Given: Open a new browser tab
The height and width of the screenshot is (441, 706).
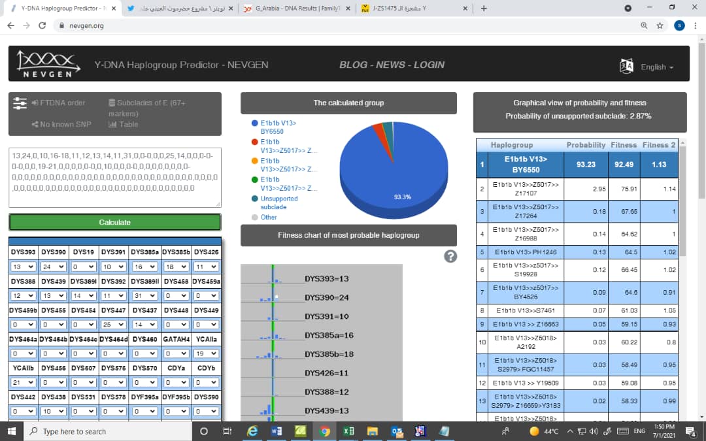Looking at the screenshot, I should [484, 8].
